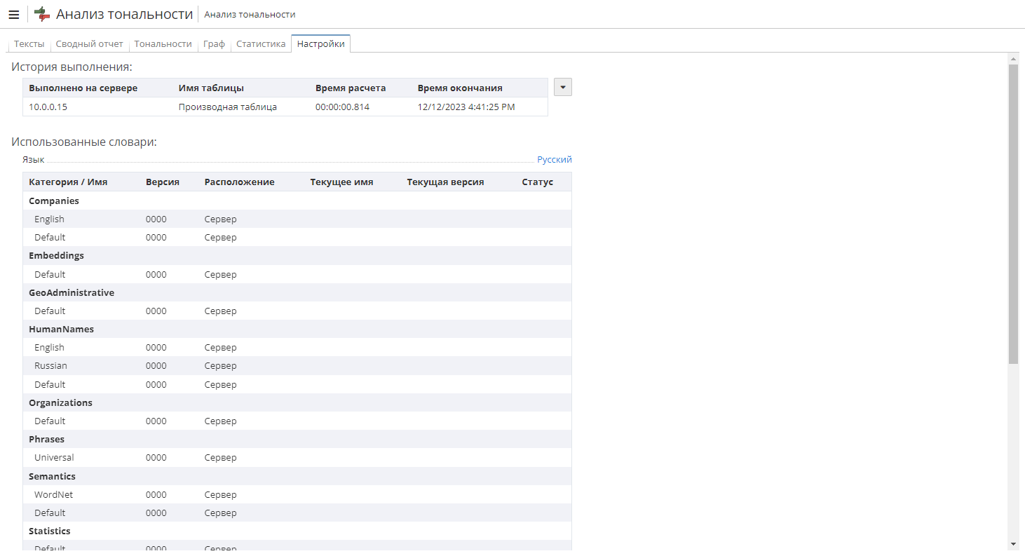The width and height of the screenshot is (1025, 556).
Task: Click the Расположение column header
Action: tap(240, 182)
